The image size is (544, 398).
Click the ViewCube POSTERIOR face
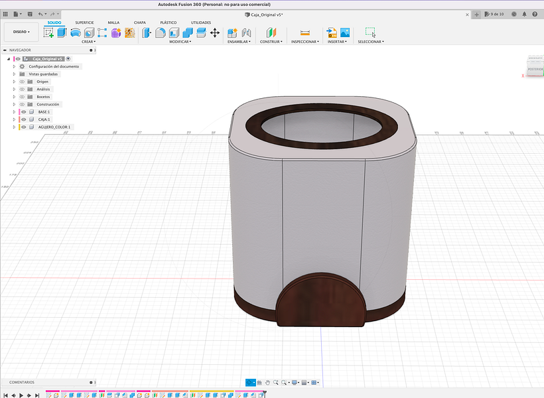[x=535, y=68]
